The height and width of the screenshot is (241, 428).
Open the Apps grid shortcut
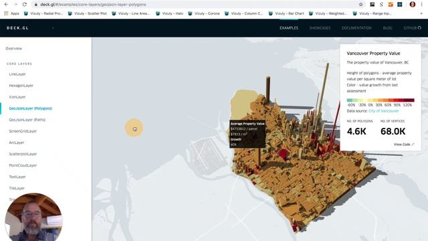12,13
